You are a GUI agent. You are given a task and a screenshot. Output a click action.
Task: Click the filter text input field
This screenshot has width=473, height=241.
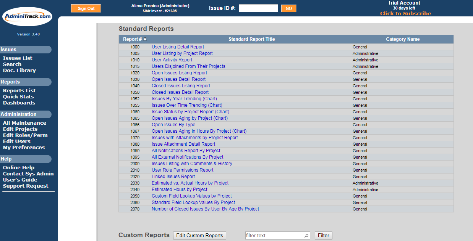click(277, 236)
